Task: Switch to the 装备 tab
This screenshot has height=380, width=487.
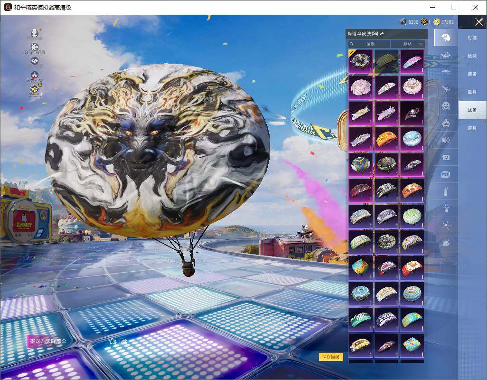Action: [x=472, y=74]
